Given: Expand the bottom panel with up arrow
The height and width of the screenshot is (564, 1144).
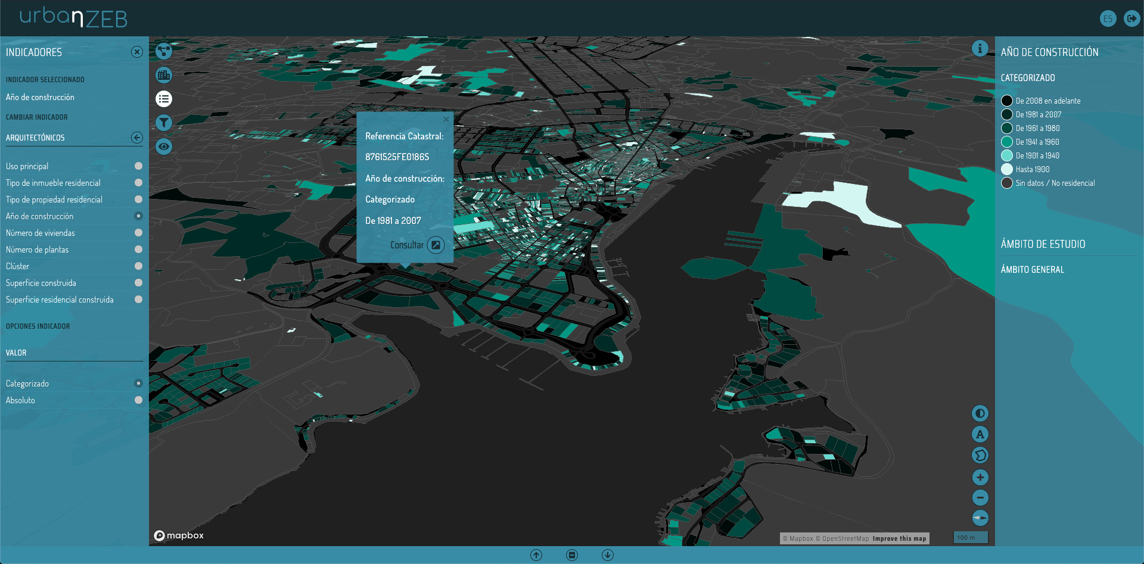Looking at the screenshot, I should [x=536, y=555].
